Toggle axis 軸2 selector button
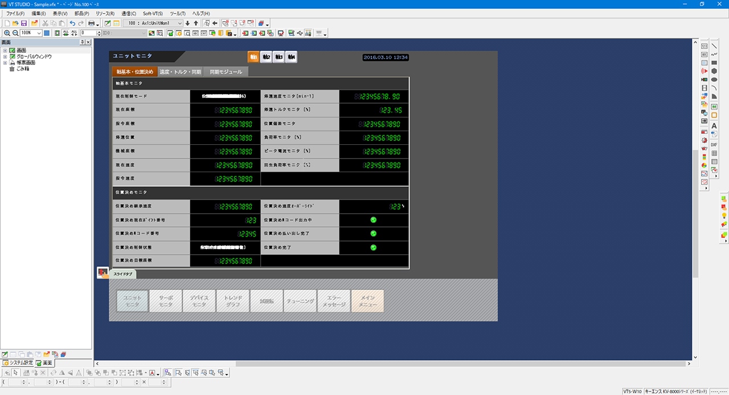 click(x=266, y=57)
